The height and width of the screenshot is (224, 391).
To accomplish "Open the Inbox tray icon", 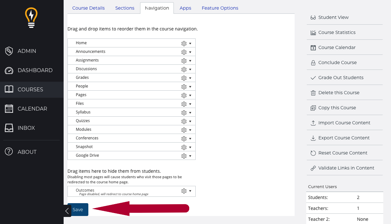I will tap(9, 128).
